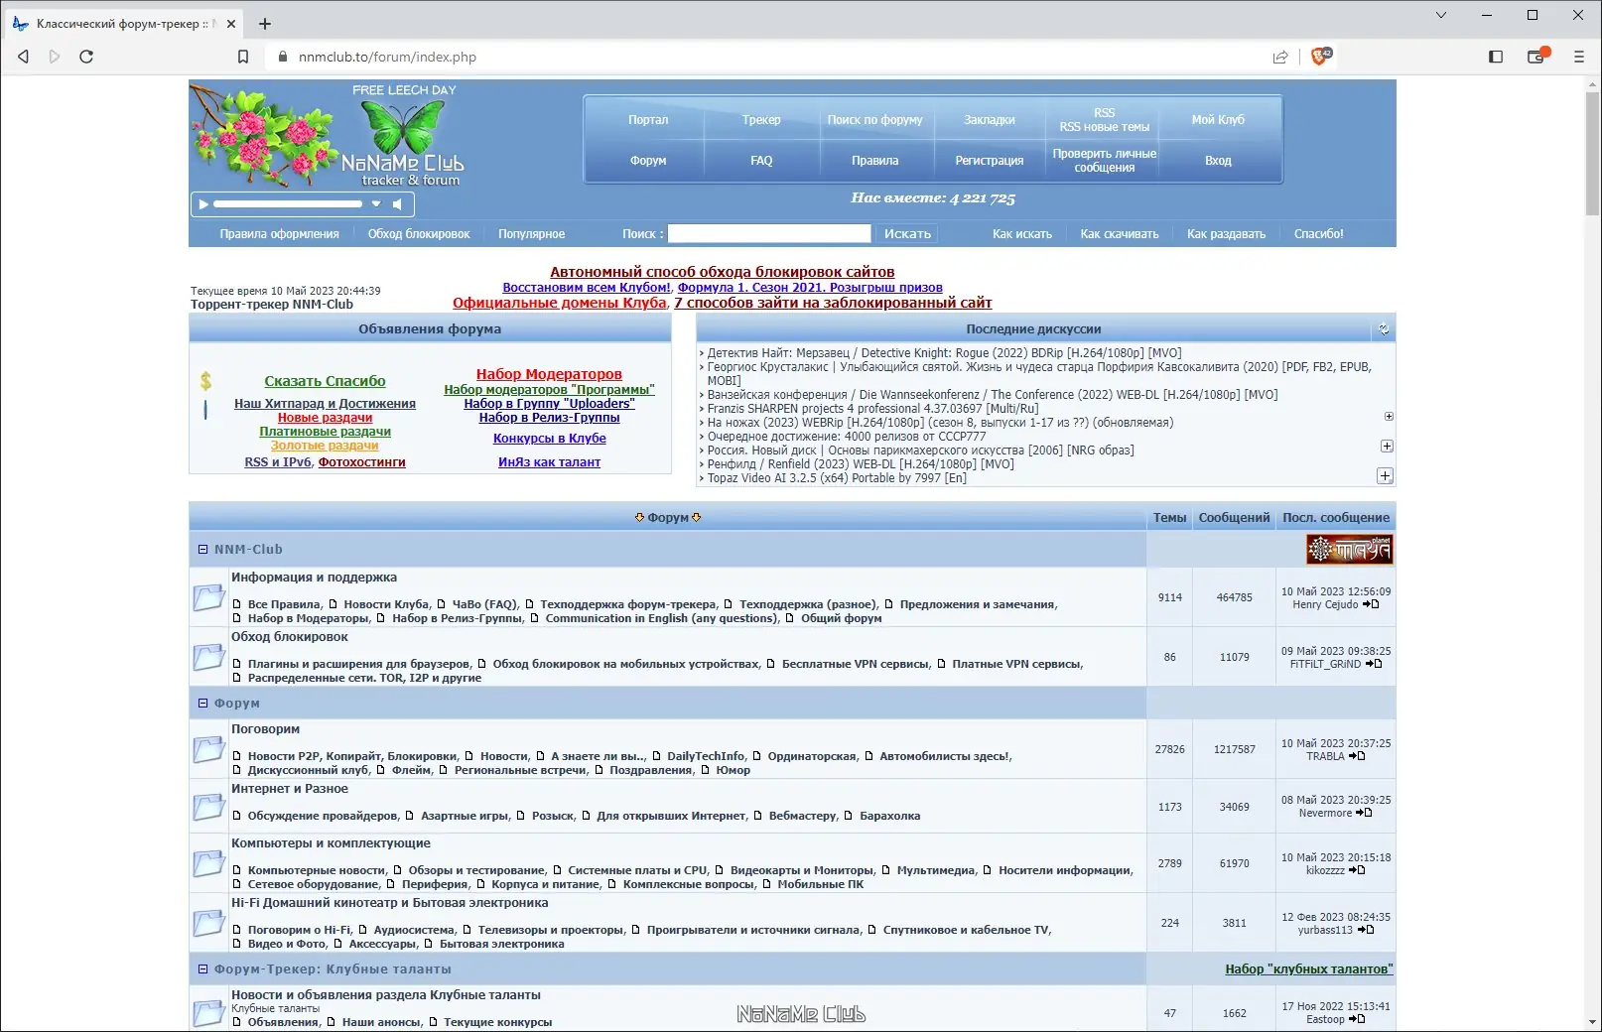
Task: Click the Вход login button
Action: point(1218,161)
